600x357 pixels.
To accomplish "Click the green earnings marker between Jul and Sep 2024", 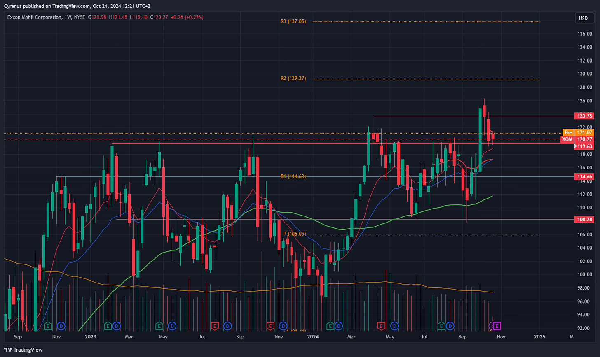I will pos(441,326).
